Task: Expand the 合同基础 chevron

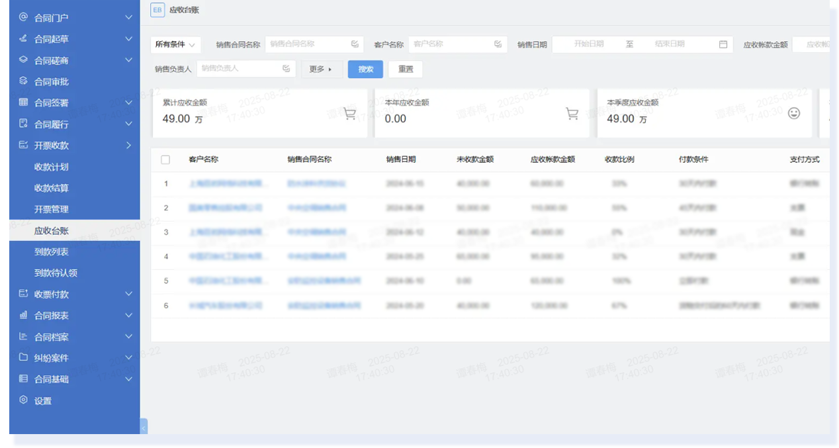Action: coord(129,379)
